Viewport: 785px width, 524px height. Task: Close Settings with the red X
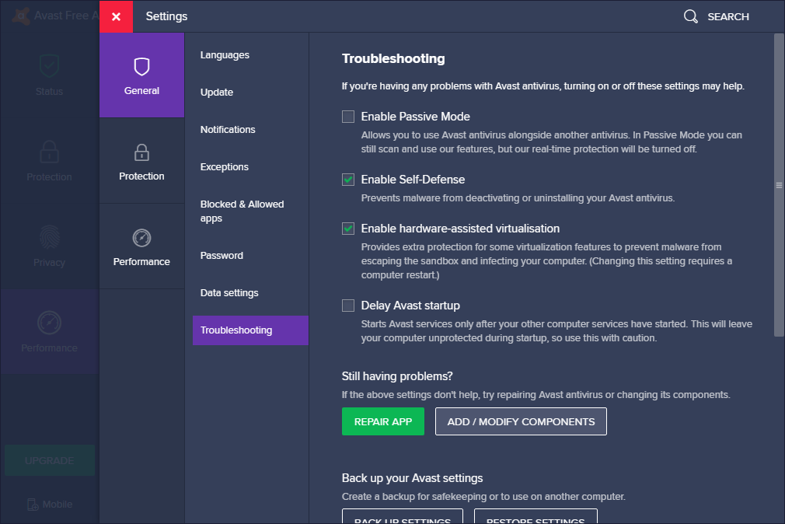coord(116,16)
